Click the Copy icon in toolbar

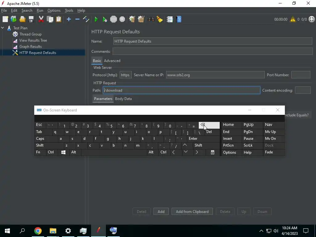tap(50, 19)
